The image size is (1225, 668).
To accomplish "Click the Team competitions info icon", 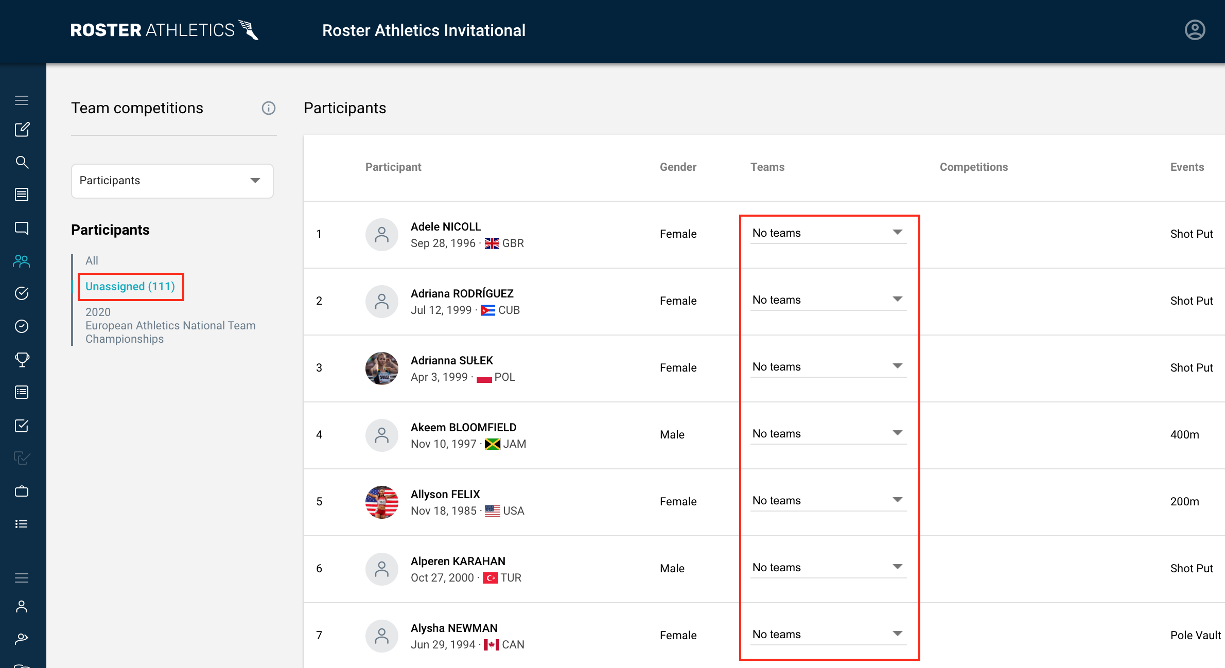I will [x=268, y=108].
